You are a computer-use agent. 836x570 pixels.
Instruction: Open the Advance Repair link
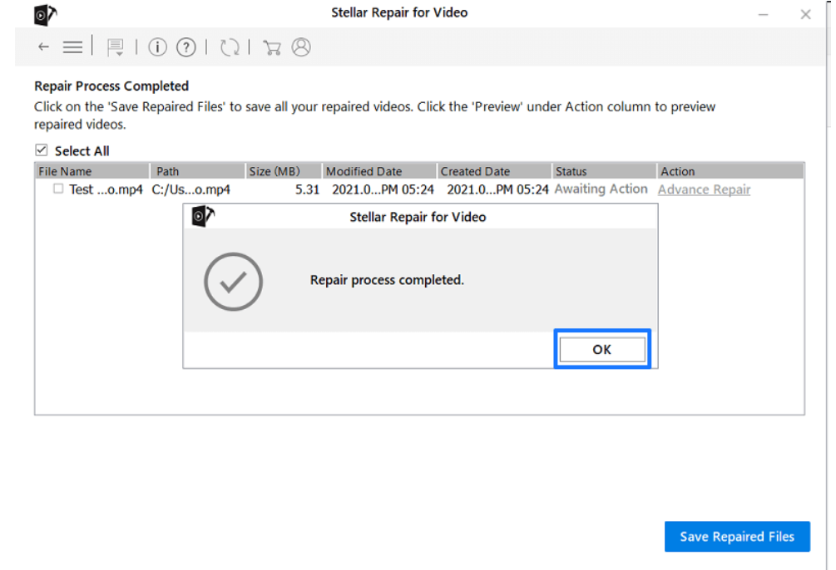point(704,189)
